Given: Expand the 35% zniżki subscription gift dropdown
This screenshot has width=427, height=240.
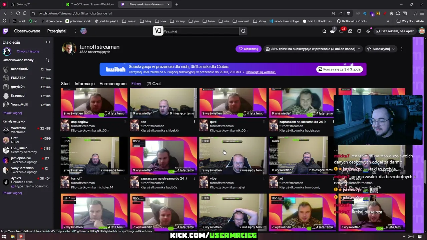Looking at the screenshot, I should point(359,49).
